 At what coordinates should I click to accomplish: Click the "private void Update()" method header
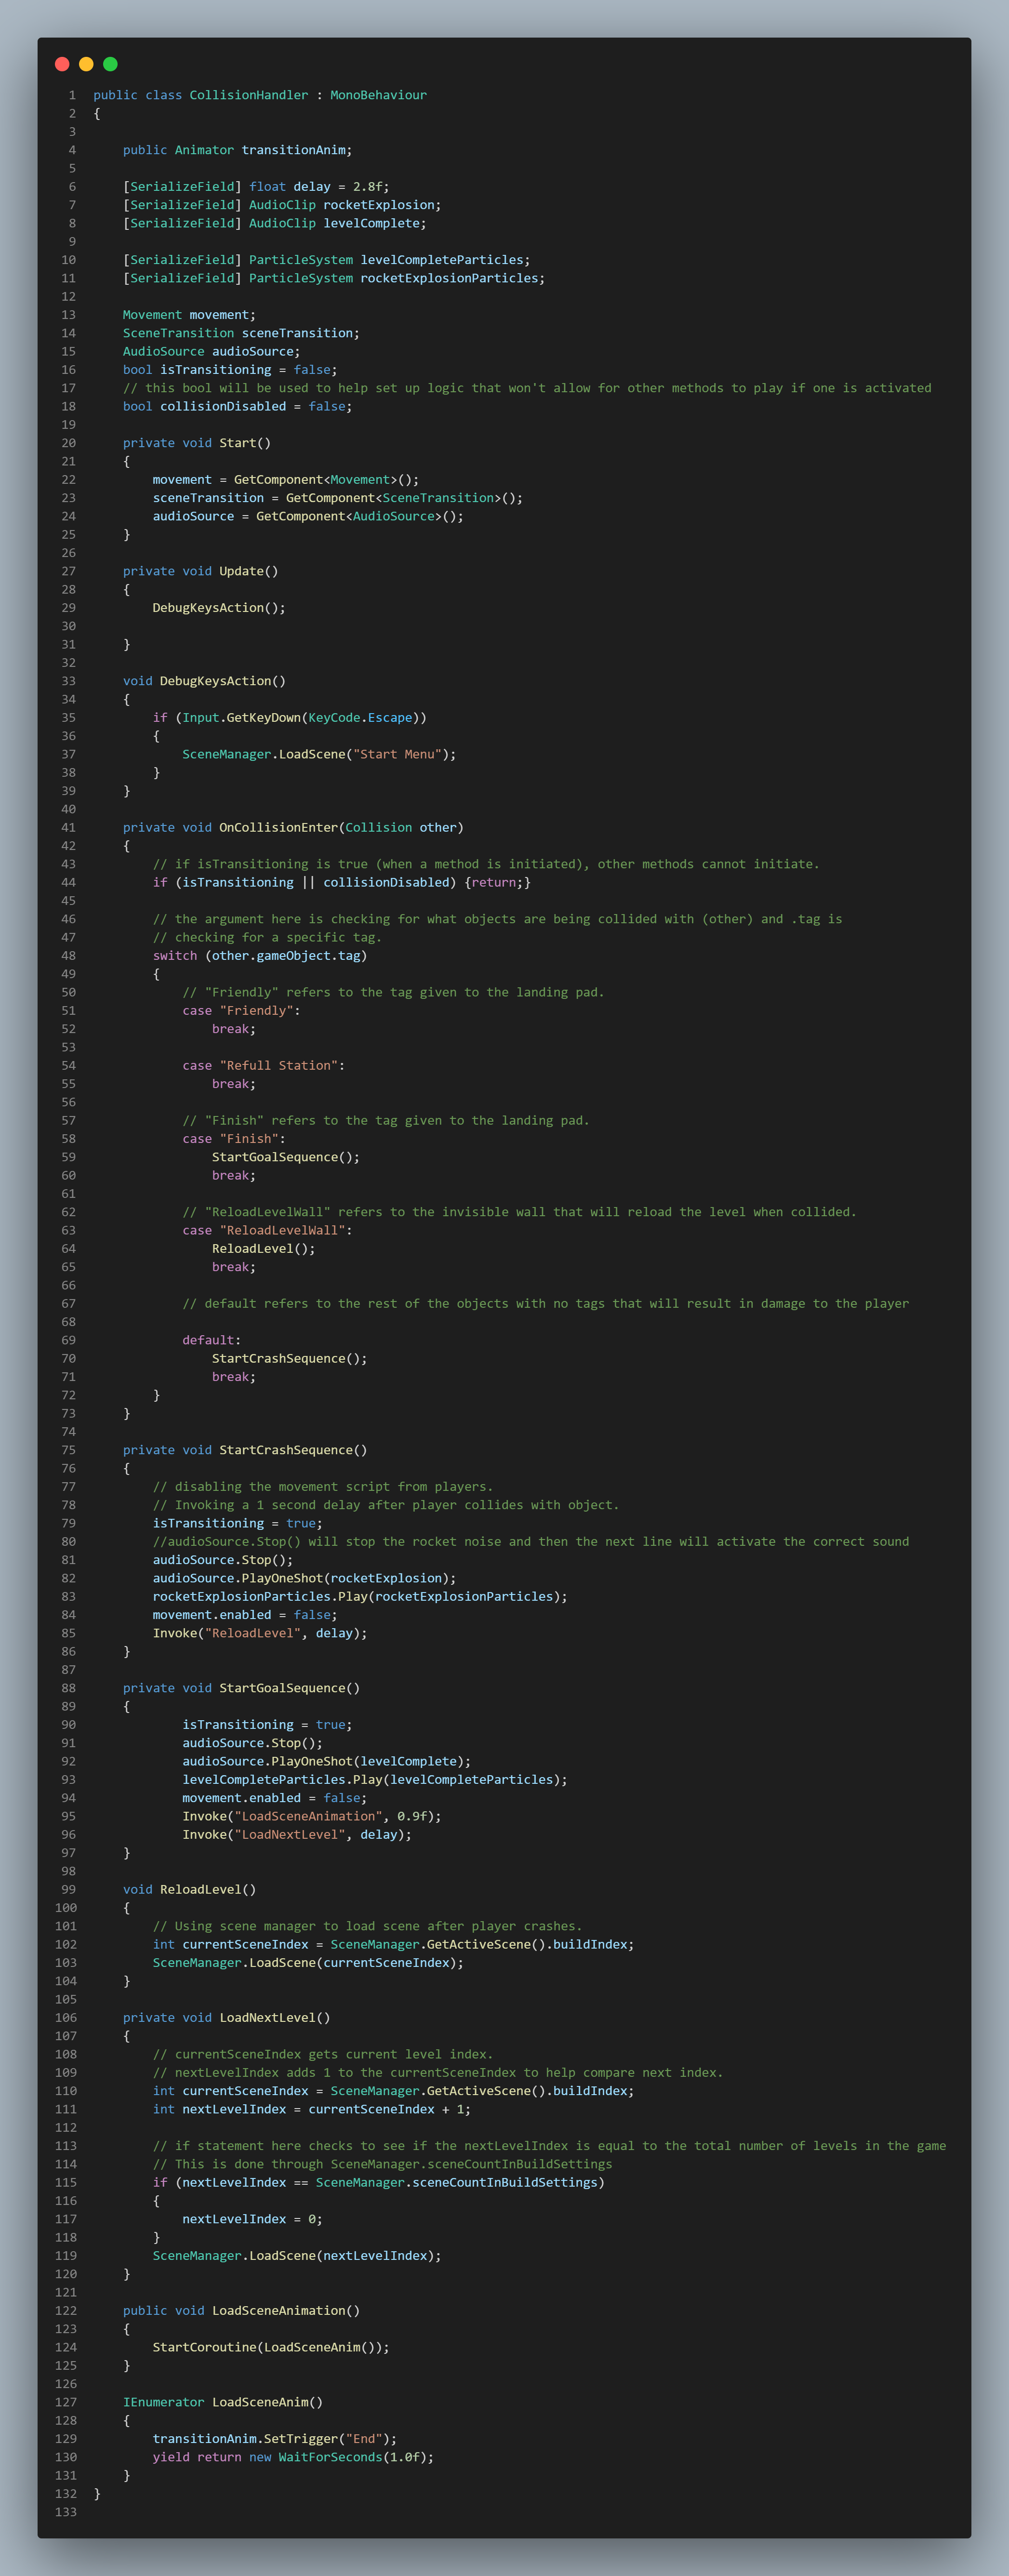pyautogui.click(x=200, y=571)
